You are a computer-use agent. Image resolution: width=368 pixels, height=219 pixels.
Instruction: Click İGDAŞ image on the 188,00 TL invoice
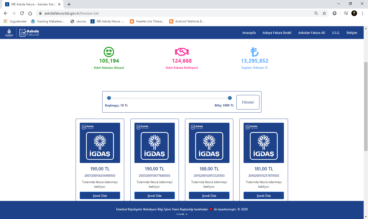(209, 143)
